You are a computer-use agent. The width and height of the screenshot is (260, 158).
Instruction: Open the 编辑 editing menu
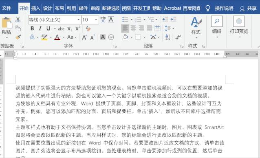click(x=217, y=27)
